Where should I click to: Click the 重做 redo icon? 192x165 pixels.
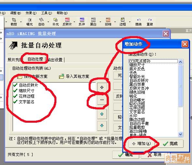pos(150,22)
